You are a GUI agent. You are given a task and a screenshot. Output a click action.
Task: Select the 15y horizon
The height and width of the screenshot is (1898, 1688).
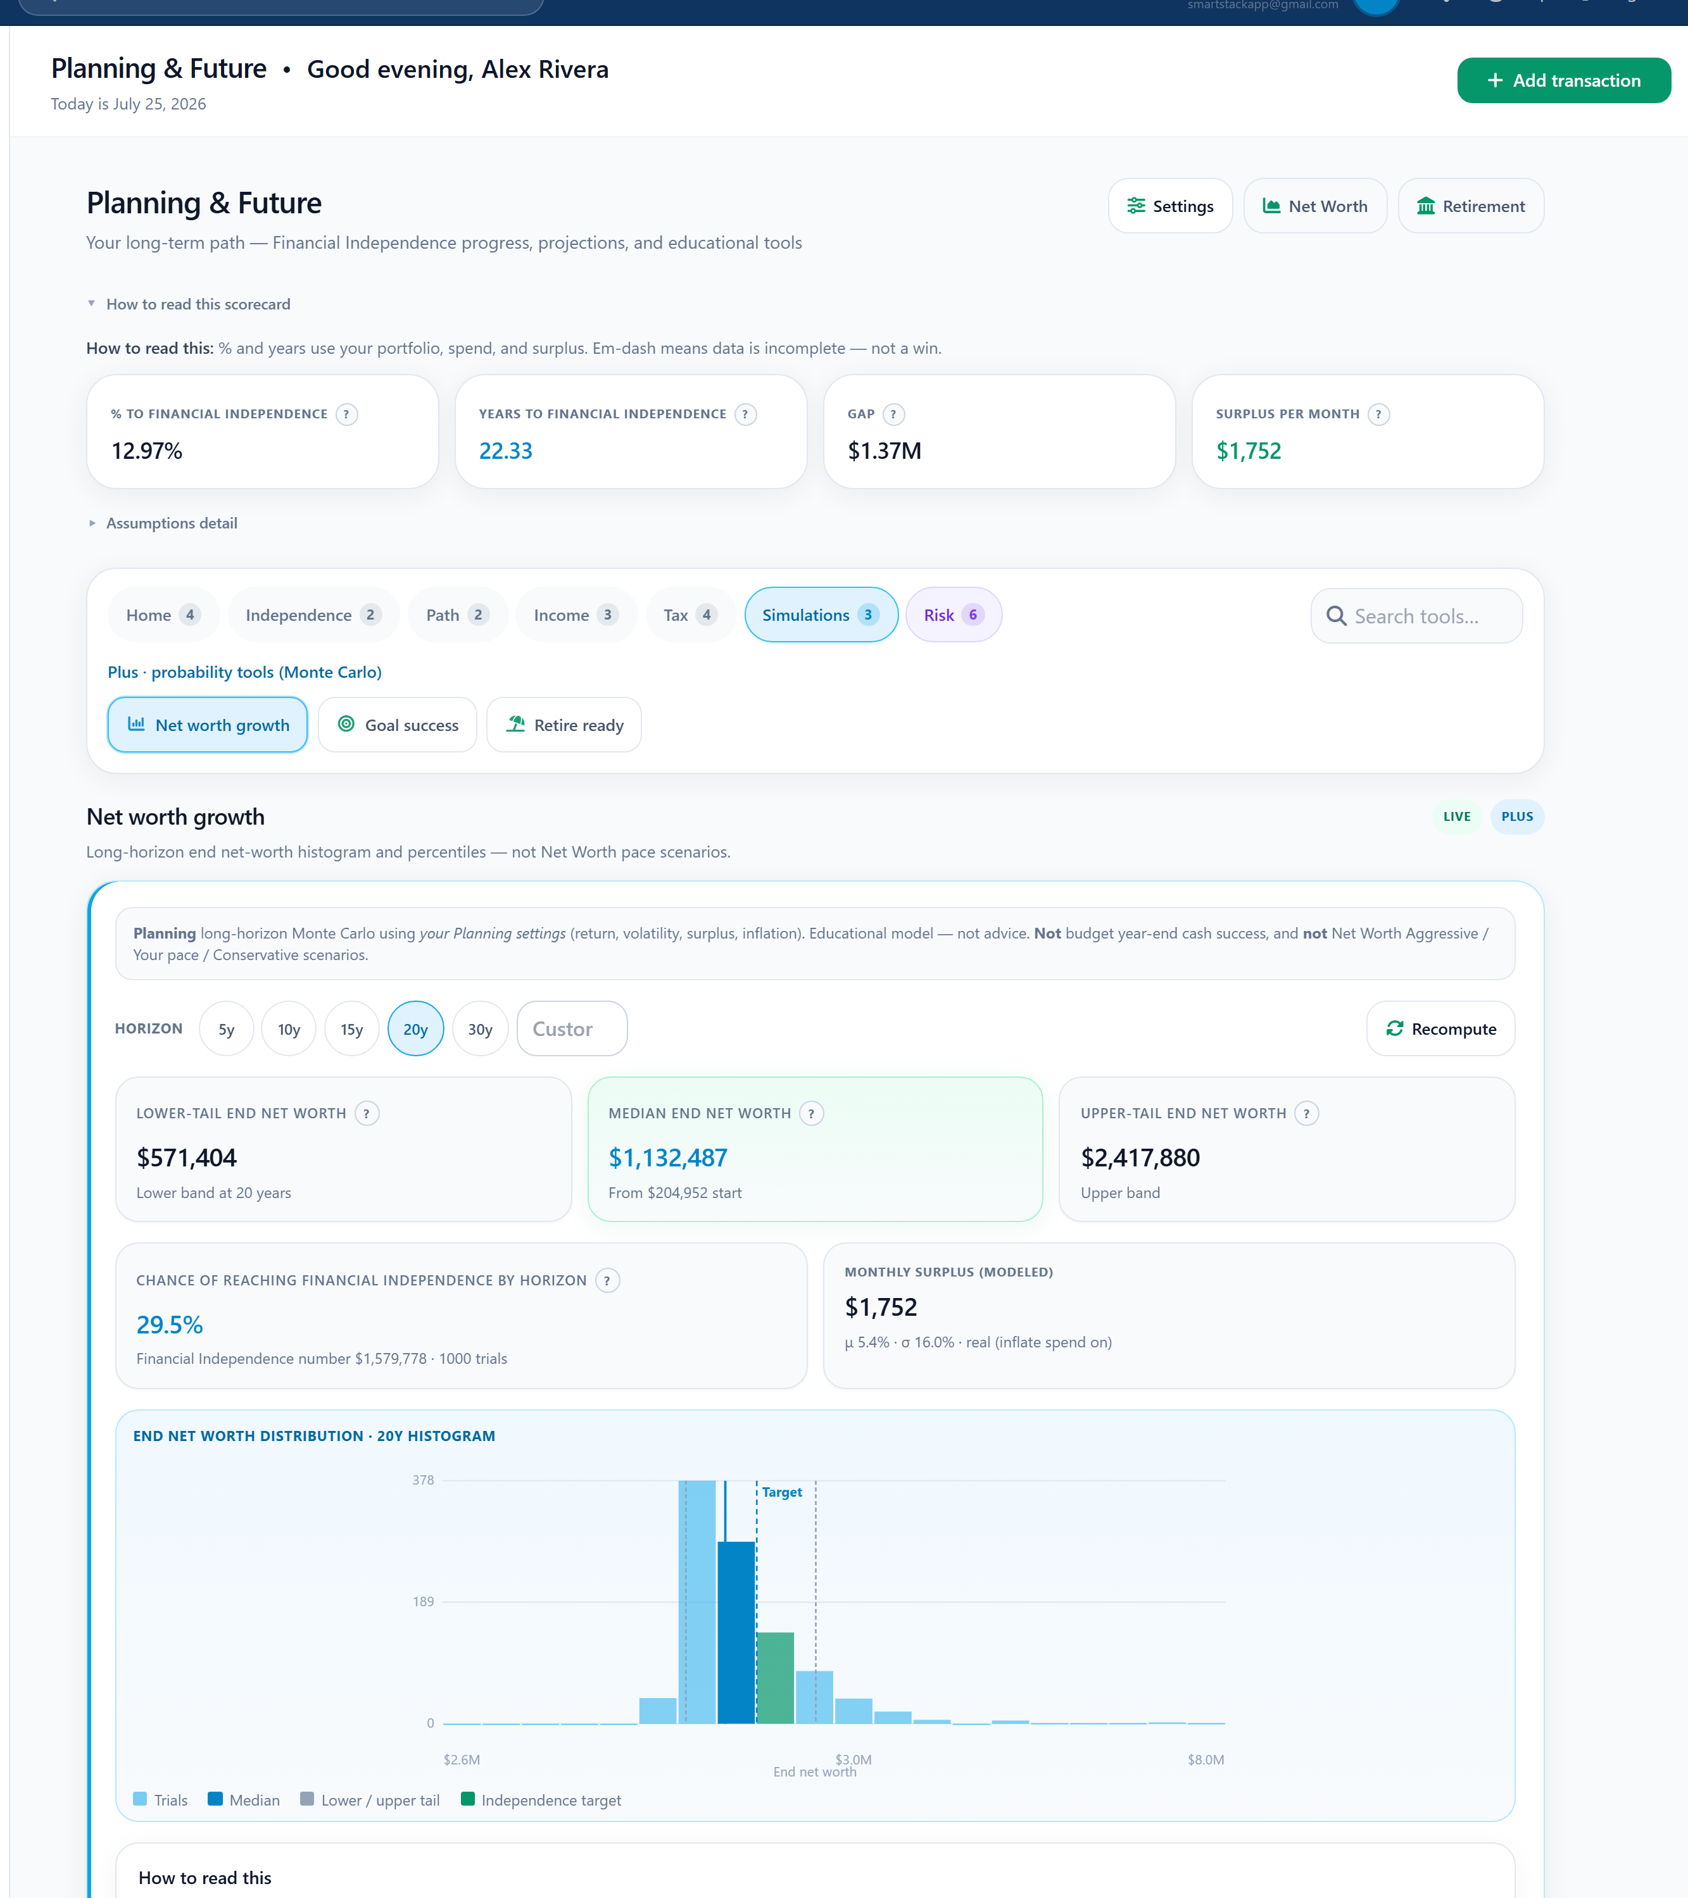click(x=351, y=1029)
